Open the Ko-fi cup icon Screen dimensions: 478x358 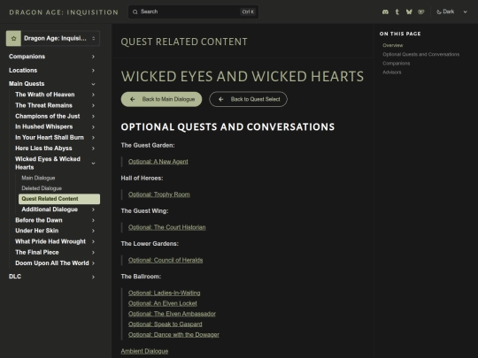coord(421,11)
